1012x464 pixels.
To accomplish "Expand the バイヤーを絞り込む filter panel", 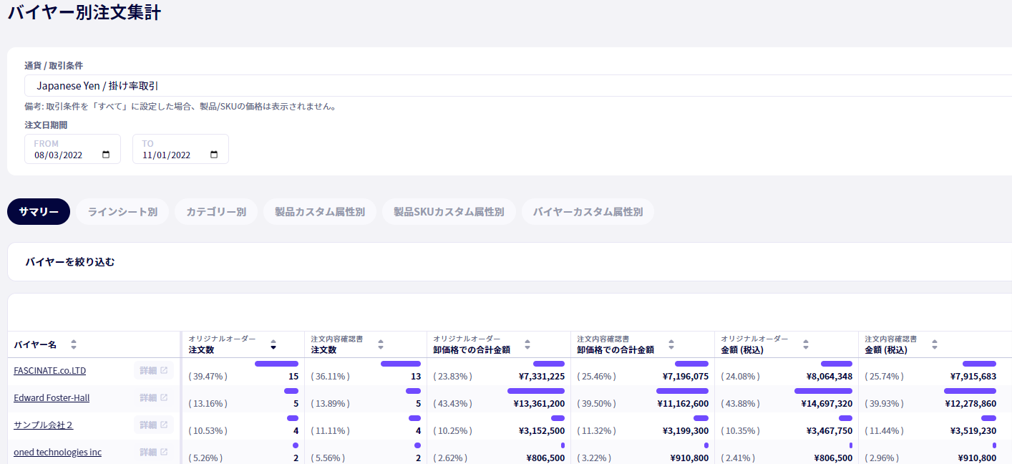I will [510, 262].
